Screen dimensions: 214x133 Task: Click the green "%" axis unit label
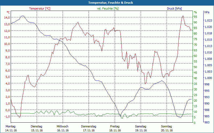(195, 12)
